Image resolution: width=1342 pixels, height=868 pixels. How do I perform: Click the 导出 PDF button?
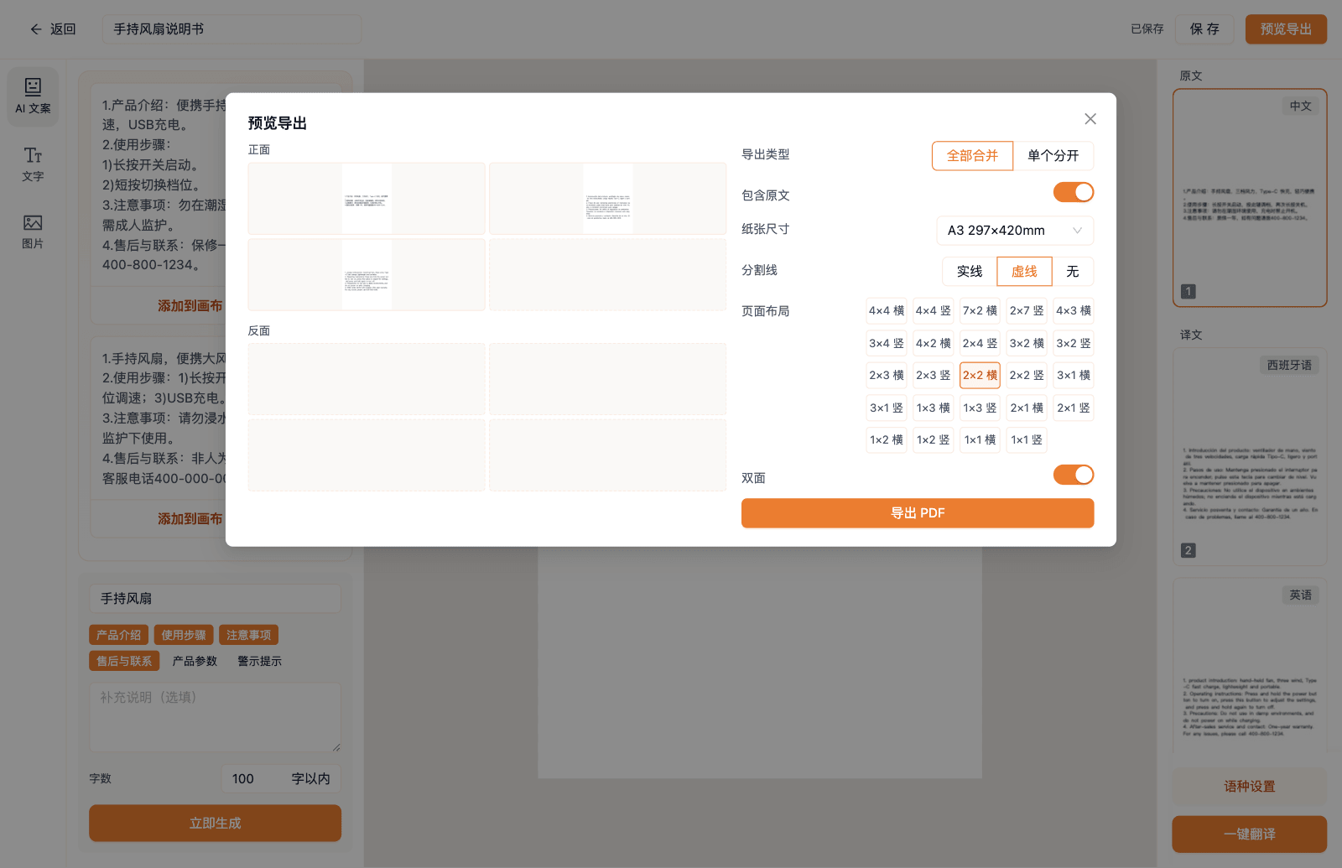pyautogui.click(x=918, y=513)
